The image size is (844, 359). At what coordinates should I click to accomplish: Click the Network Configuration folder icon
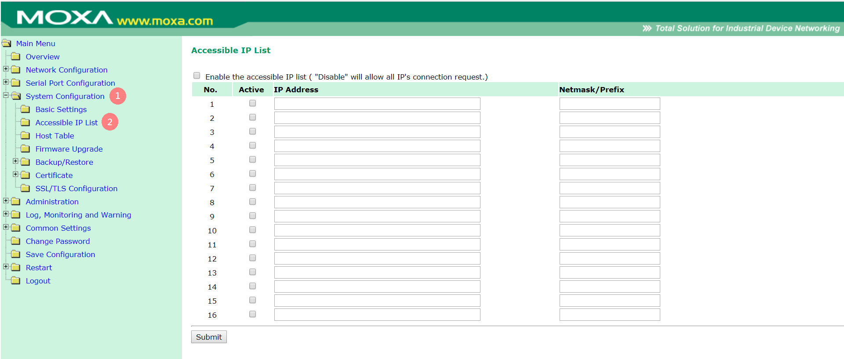[x=16, y=69]
